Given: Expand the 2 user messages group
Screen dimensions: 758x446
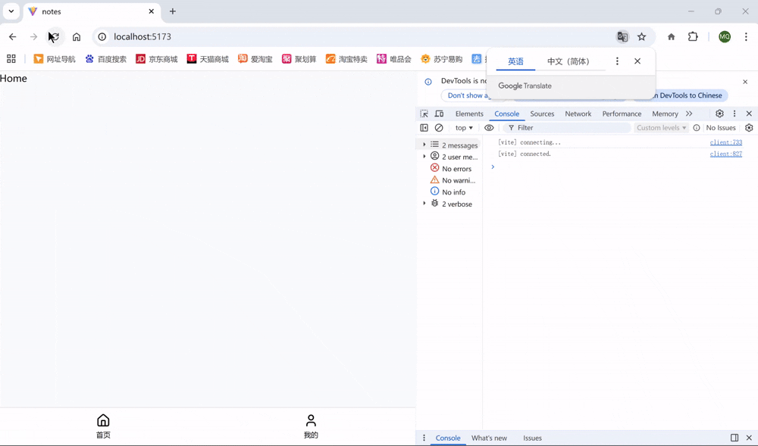Looking at the screenshot, I should [424, 157].
